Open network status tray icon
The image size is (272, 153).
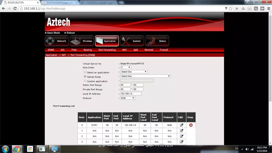252,149
